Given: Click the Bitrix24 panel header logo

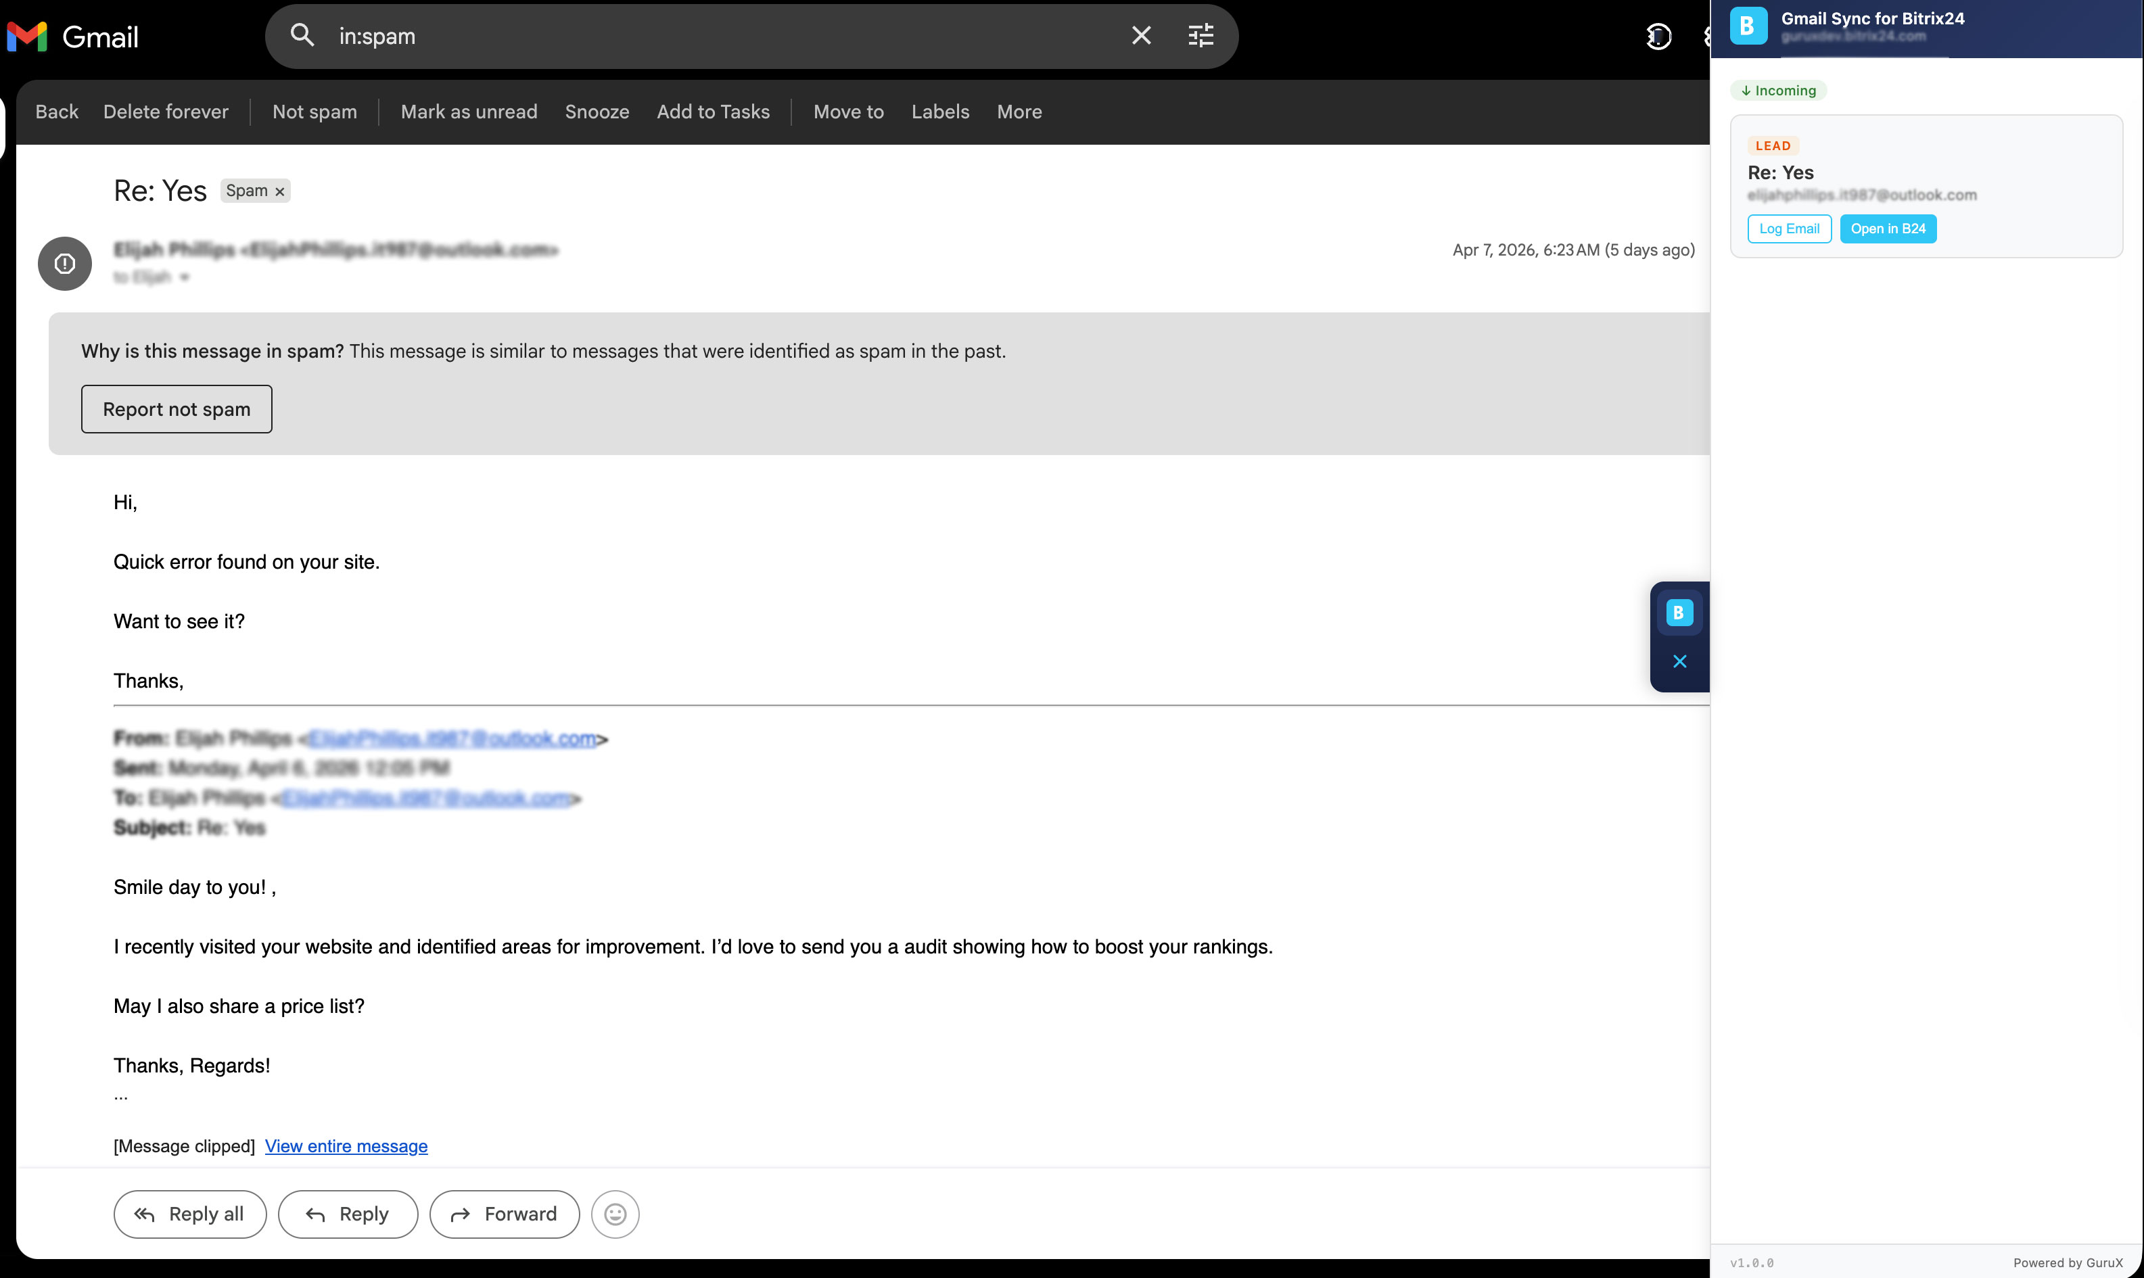Looking at the screenshot, I should coord(1748,26).
